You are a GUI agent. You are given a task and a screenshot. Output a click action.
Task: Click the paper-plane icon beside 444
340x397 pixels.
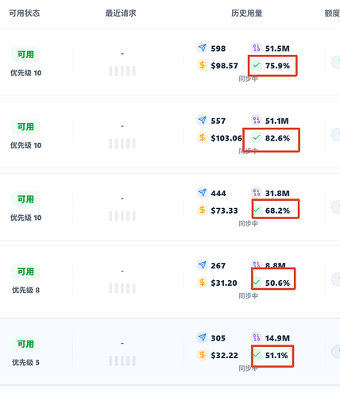(202, 193)
